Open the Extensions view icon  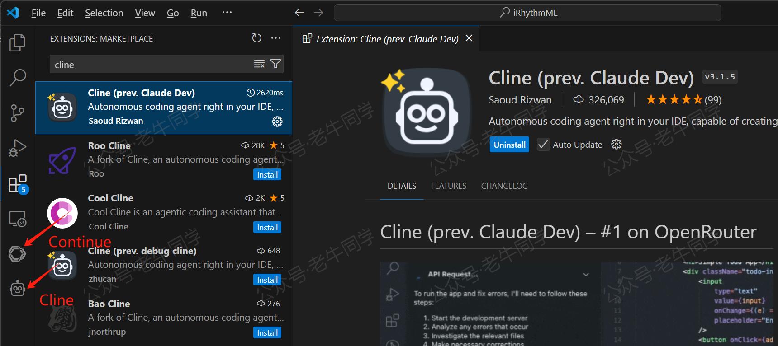pos(18,183)
